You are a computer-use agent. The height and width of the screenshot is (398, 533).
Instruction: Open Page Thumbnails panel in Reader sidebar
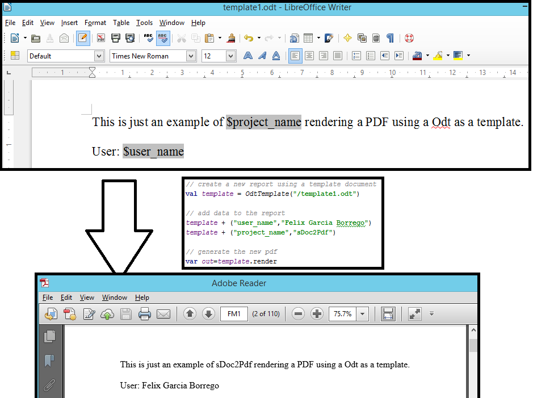[50, 337]
